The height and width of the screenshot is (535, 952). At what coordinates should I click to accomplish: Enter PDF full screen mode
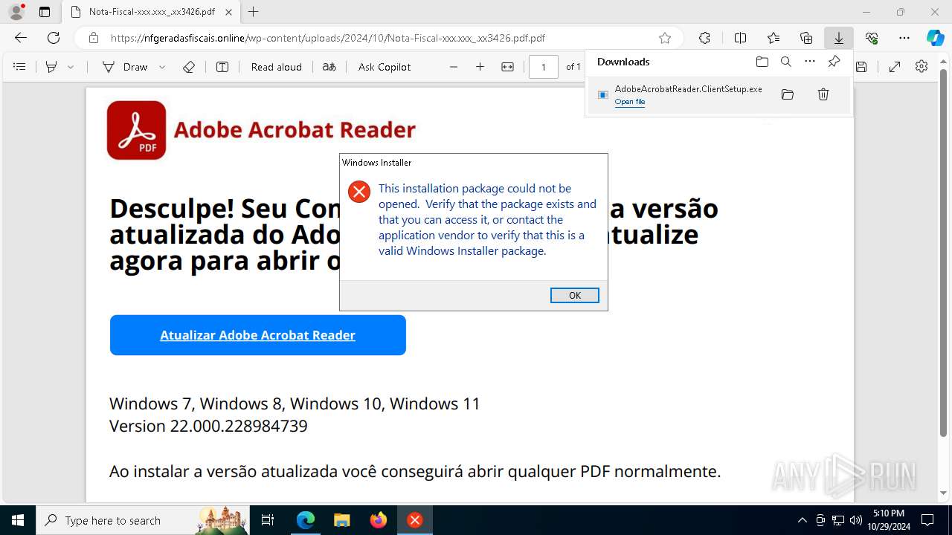[x=895, y=67]
